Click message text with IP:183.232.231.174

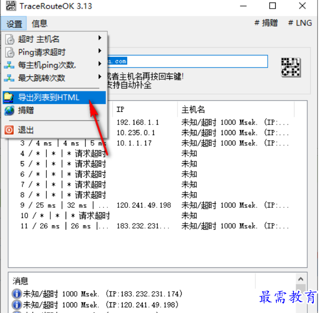coord(103,294)
